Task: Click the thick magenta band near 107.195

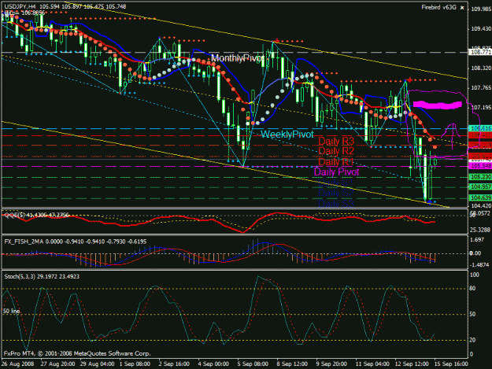Action: tap(438, 105)
